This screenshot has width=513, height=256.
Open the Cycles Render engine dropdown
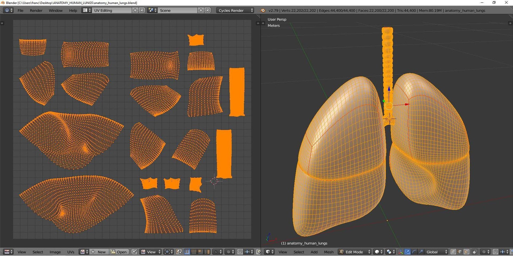235,10
